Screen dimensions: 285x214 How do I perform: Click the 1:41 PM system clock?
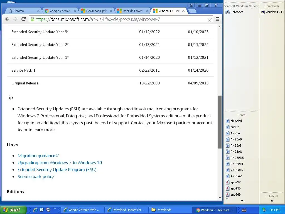point(275,210)
